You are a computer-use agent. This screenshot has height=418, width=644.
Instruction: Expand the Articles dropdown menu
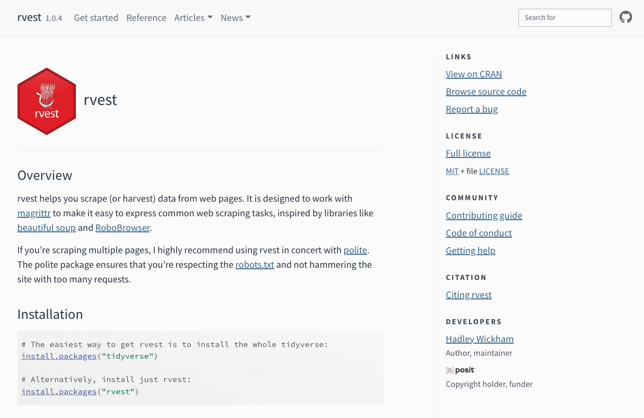coord(194,17)
